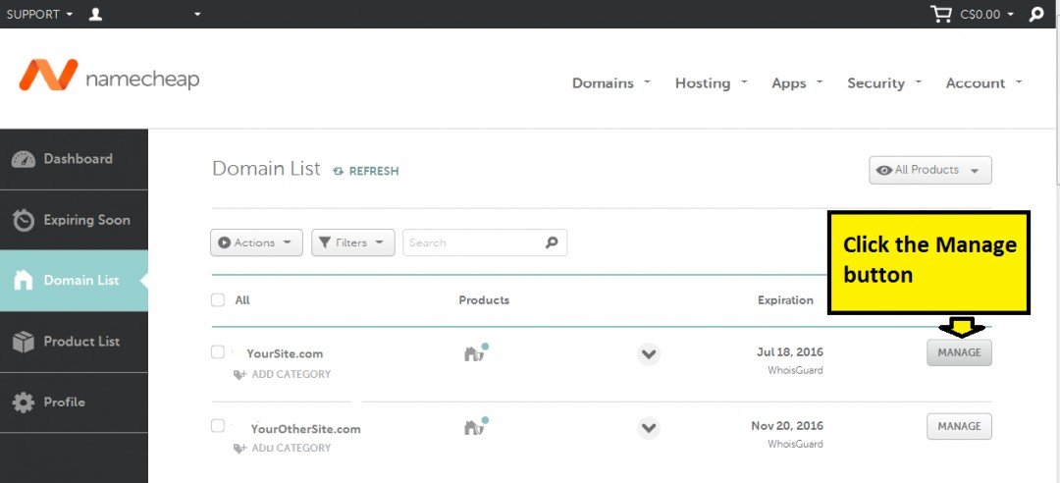The height and width of the screenshot is (483, 1060).
Task: Click the Product List box icon
Action: pyautogui.click(x=24, y=342)
